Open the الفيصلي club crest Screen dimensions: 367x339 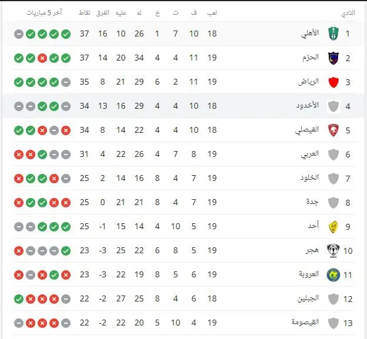tap(333, 130)
